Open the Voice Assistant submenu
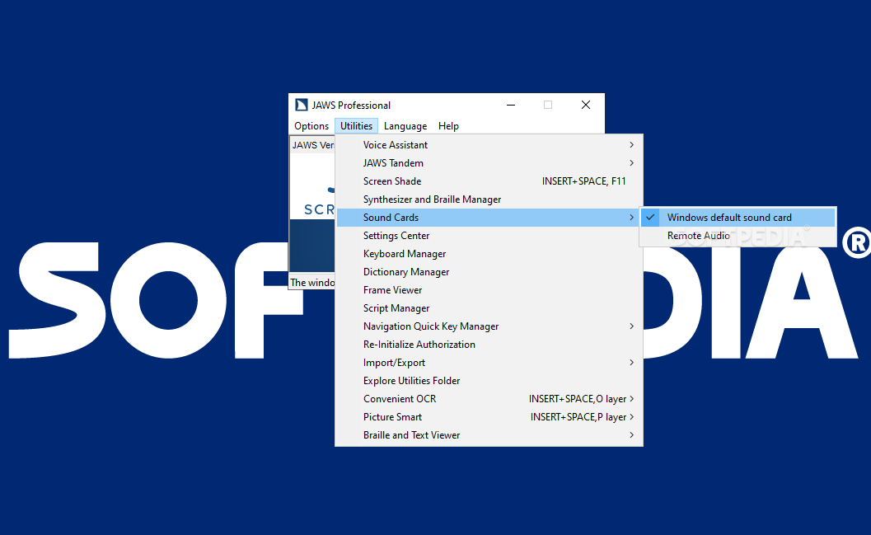The image size is (871, 535). [489, 145]
